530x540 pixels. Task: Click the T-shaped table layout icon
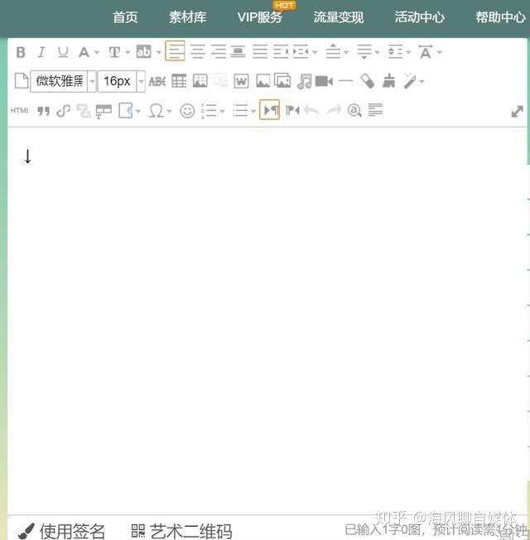click(x=104, y=111)
